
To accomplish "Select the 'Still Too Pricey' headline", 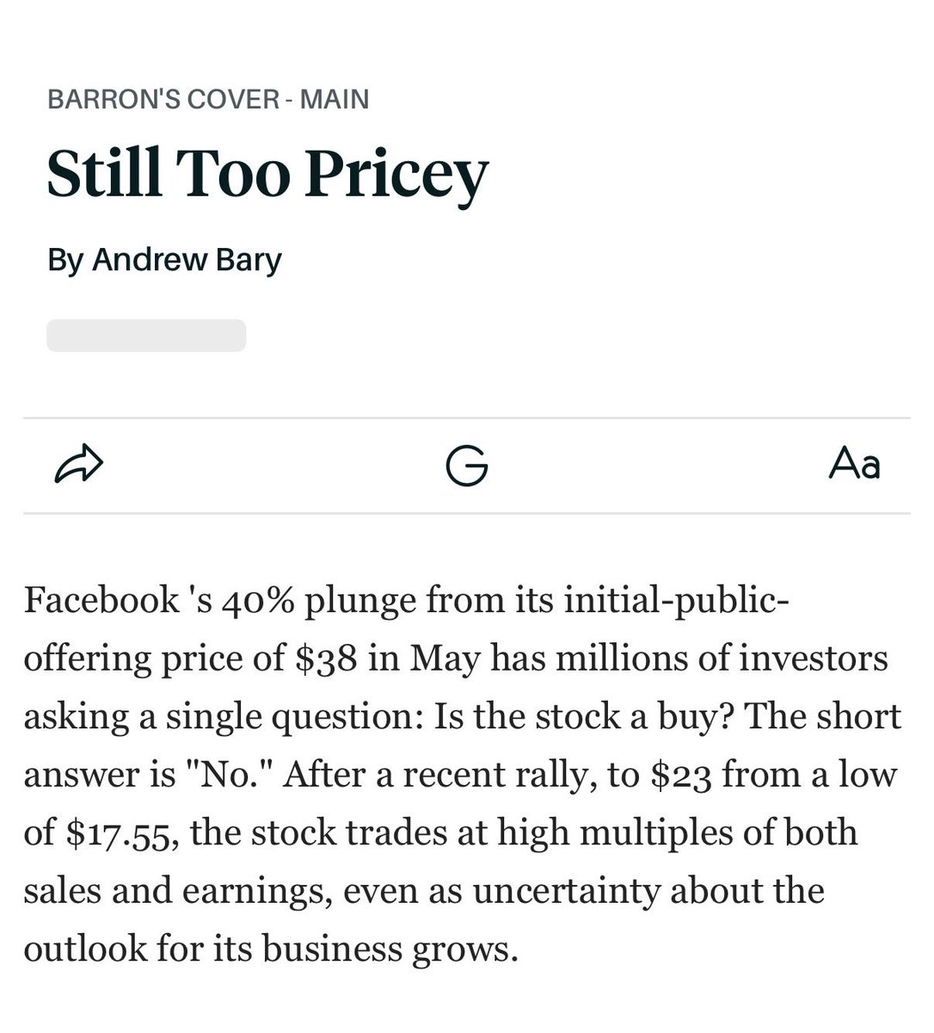I will 267,175.
